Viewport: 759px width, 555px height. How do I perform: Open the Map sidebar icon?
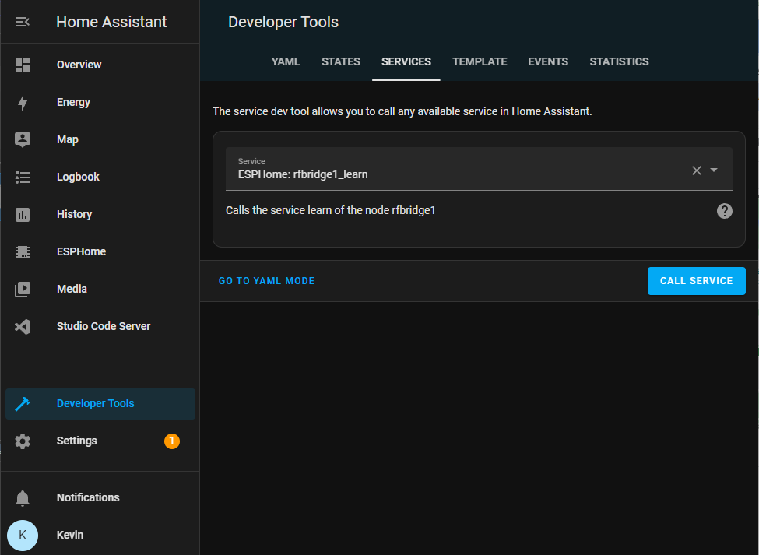pyautogui.click(x=23, y=140)
